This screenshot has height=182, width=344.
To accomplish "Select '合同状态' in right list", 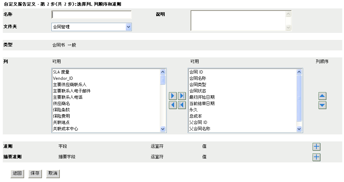I will pos(243,91).
